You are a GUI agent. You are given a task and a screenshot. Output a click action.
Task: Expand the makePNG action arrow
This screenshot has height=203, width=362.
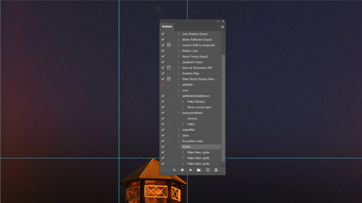pyautogui.click(x=179, y=130)
